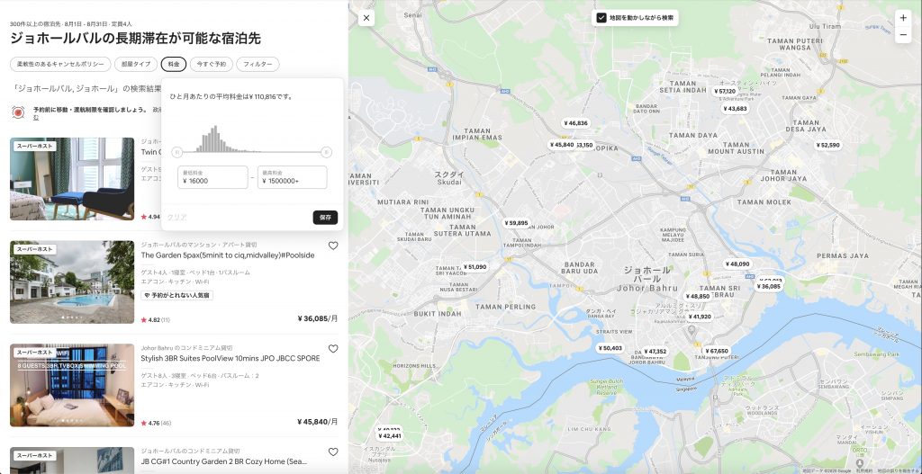Select the ¥42,441 map price marker
The image size is (922, 474).
coord(389,436)
